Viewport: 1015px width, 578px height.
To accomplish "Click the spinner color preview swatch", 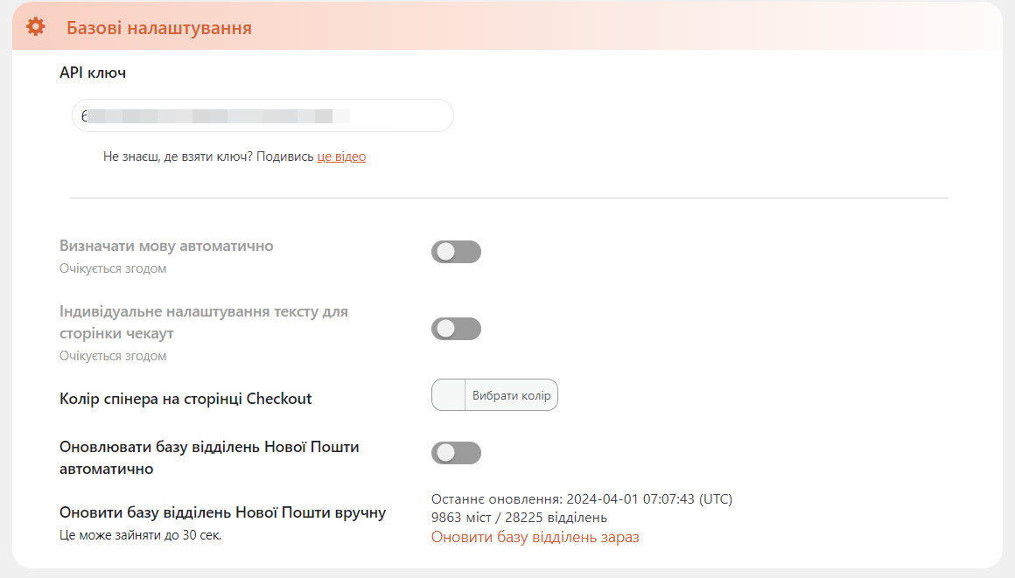I will [449, 395].
